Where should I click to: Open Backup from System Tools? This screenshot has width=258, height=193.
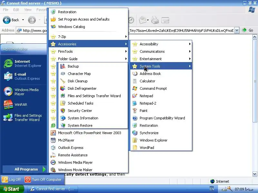92,66
